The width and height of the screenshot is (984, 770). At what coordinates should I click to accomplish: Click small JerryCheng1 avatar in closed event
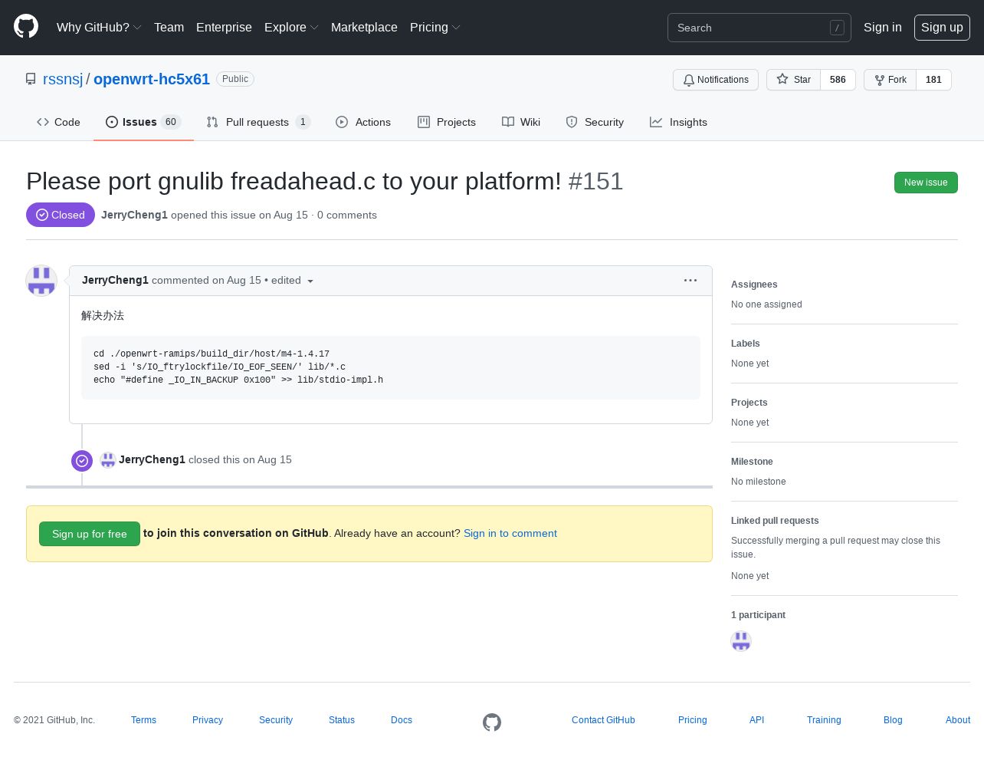click(x=108, y=459)
